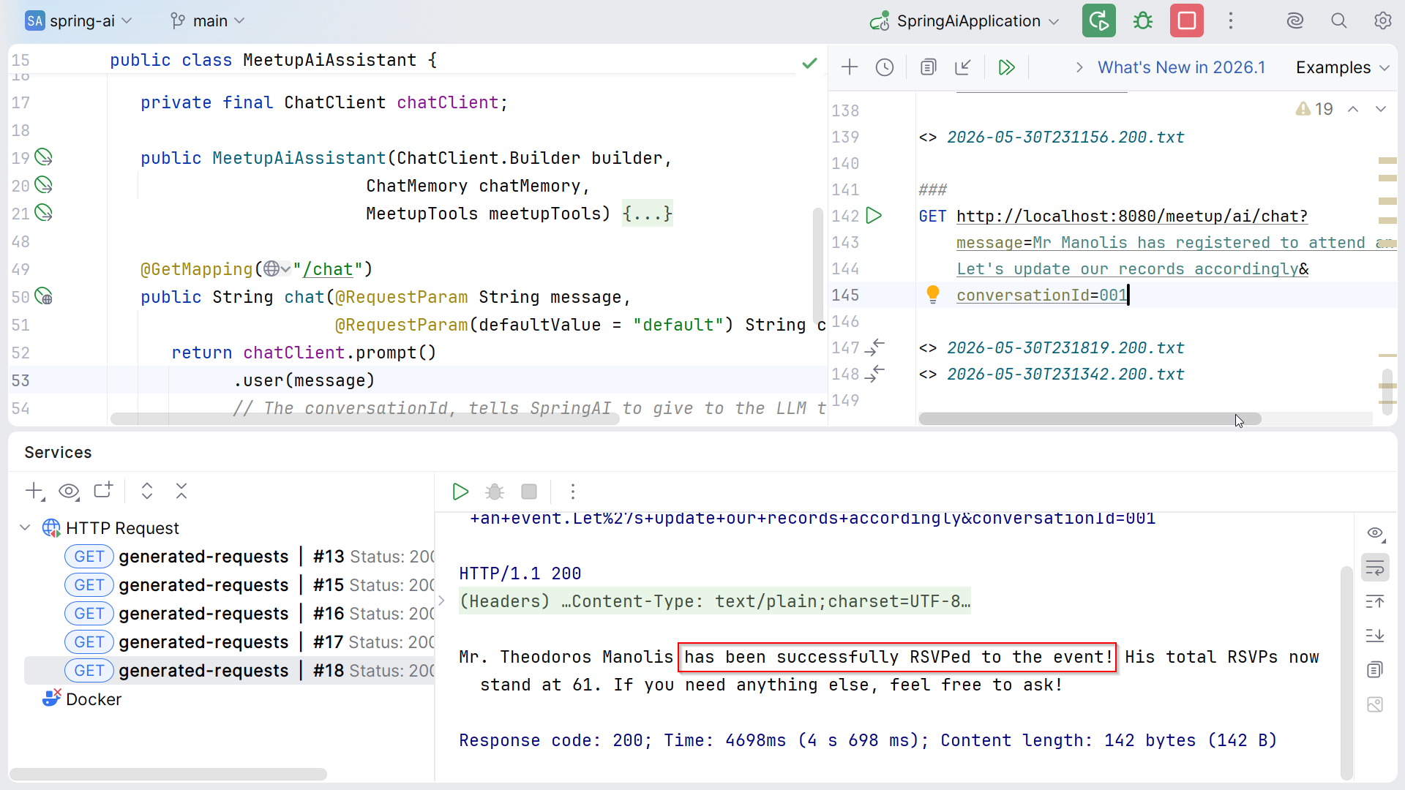Select generated-requests #13 entry
This screenshot has height=790, width=1405.
249,556
